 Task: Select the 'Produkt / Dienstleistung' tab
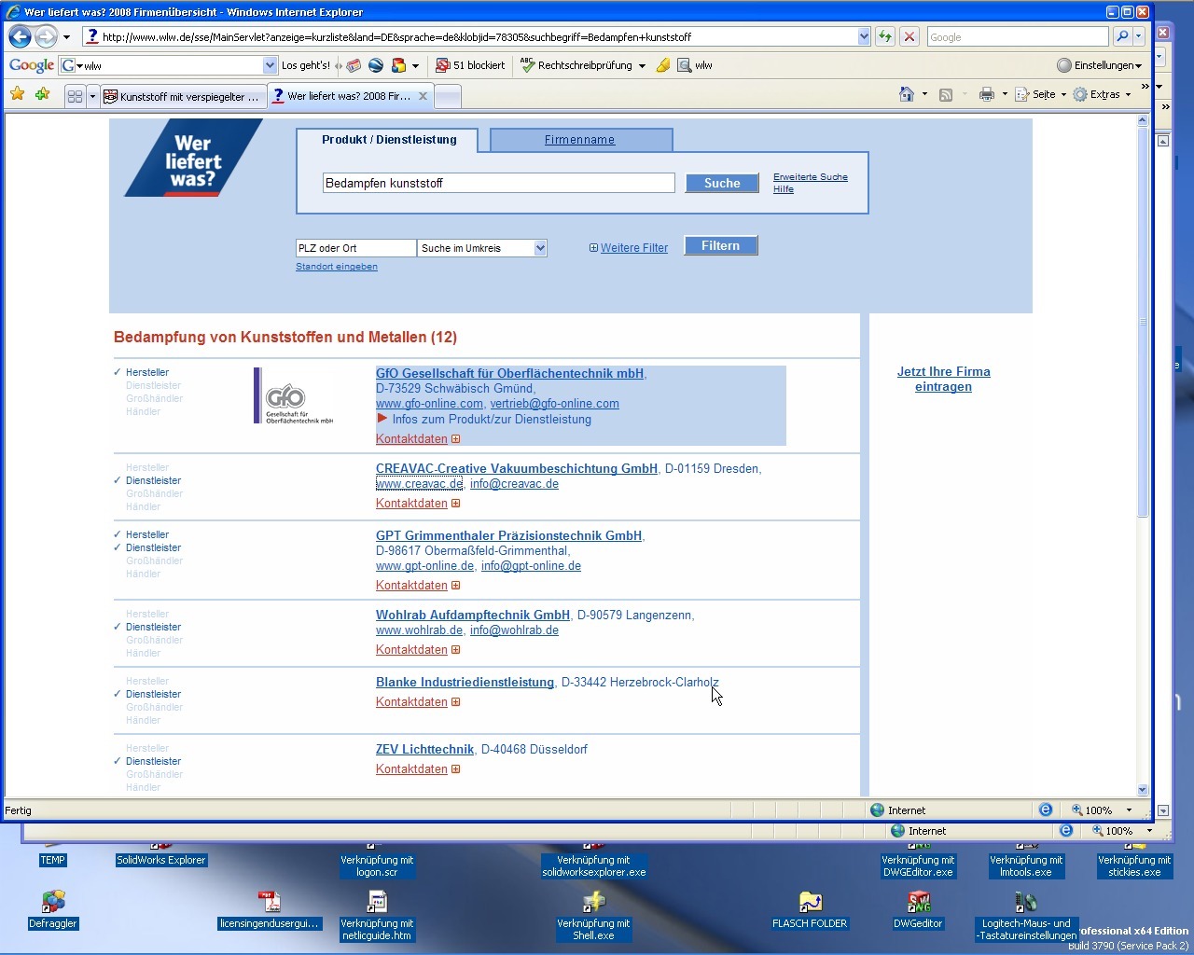[x=389, y=140]
